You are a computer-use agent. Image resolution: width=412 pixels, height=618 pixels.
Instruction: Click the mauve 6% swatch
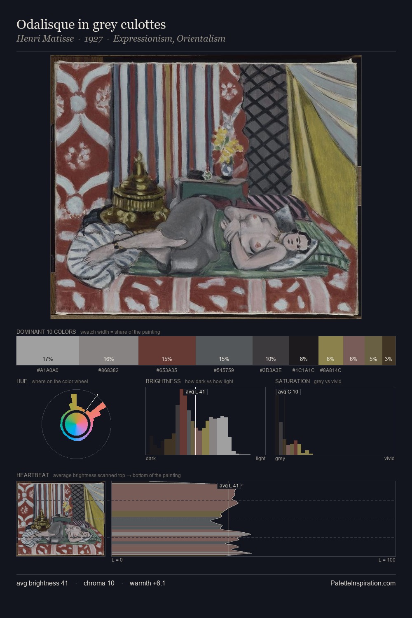pos(354,351)
